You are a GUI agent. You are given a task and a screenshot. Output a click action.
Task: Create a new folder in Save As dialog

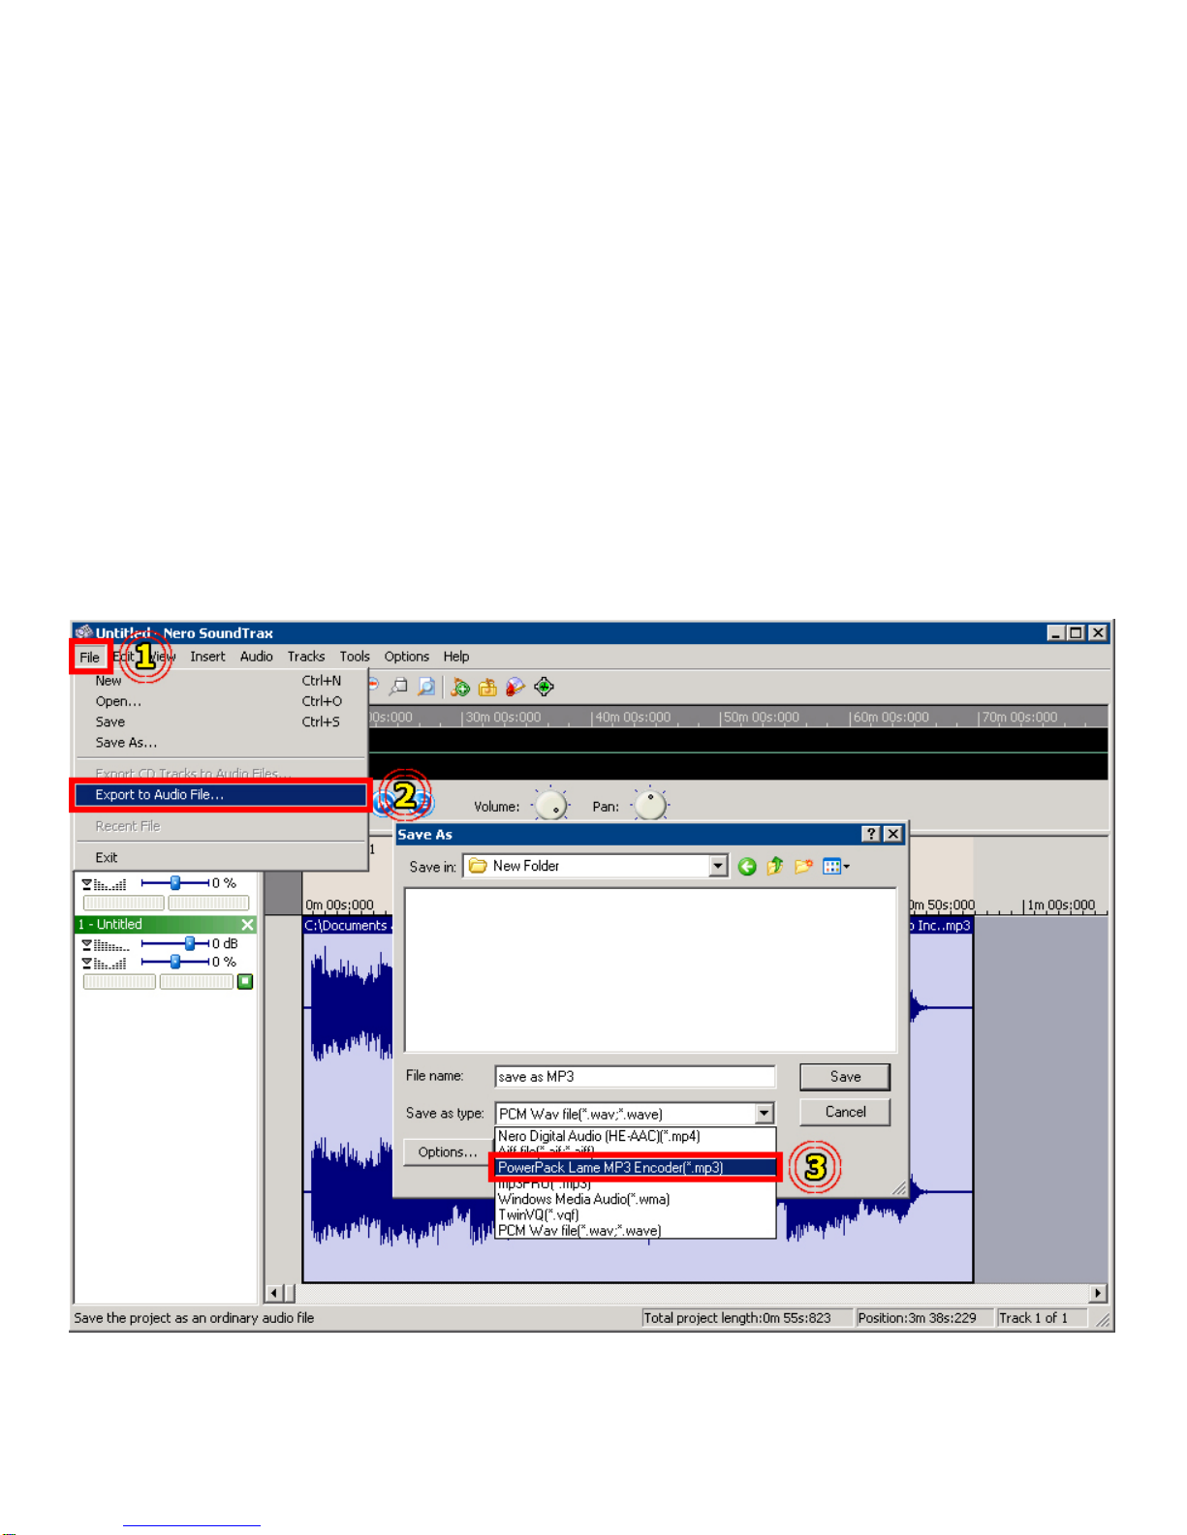(x=803, y=866)
